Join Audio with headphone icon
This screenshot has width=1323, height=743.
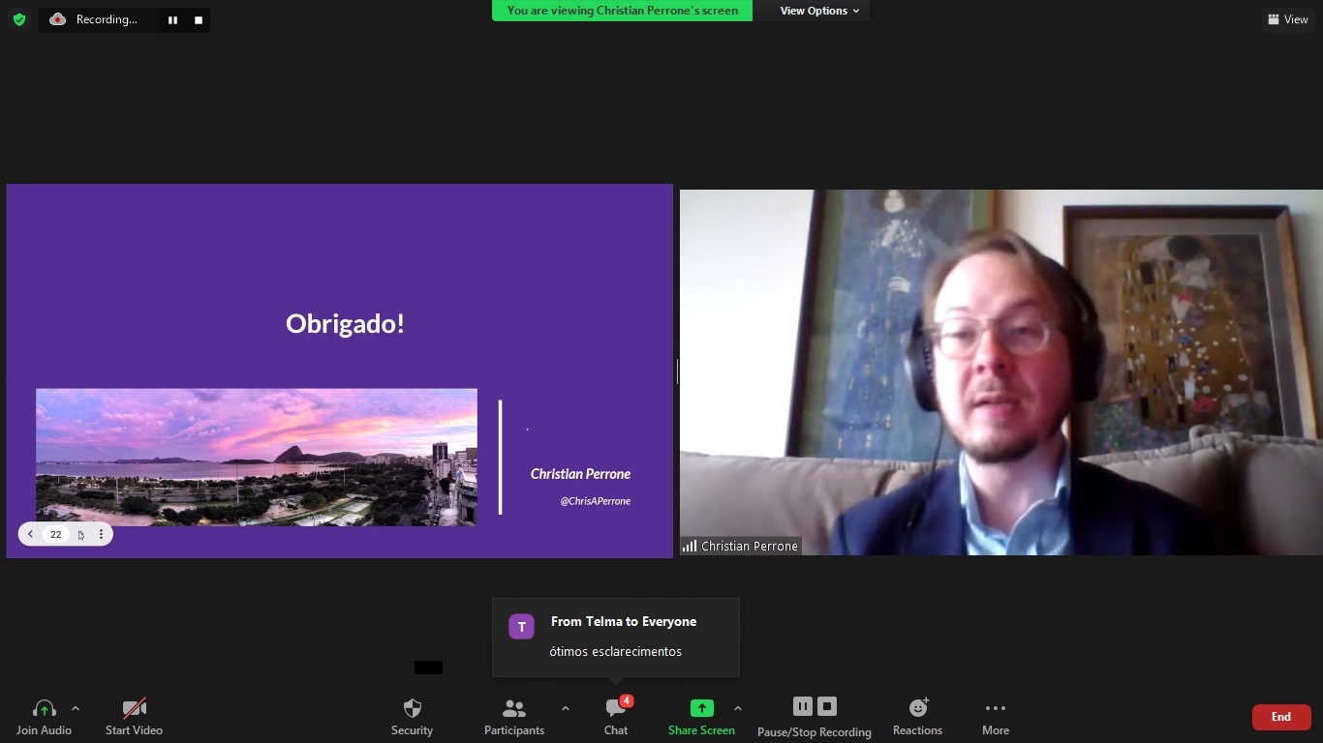coord(44,717)
